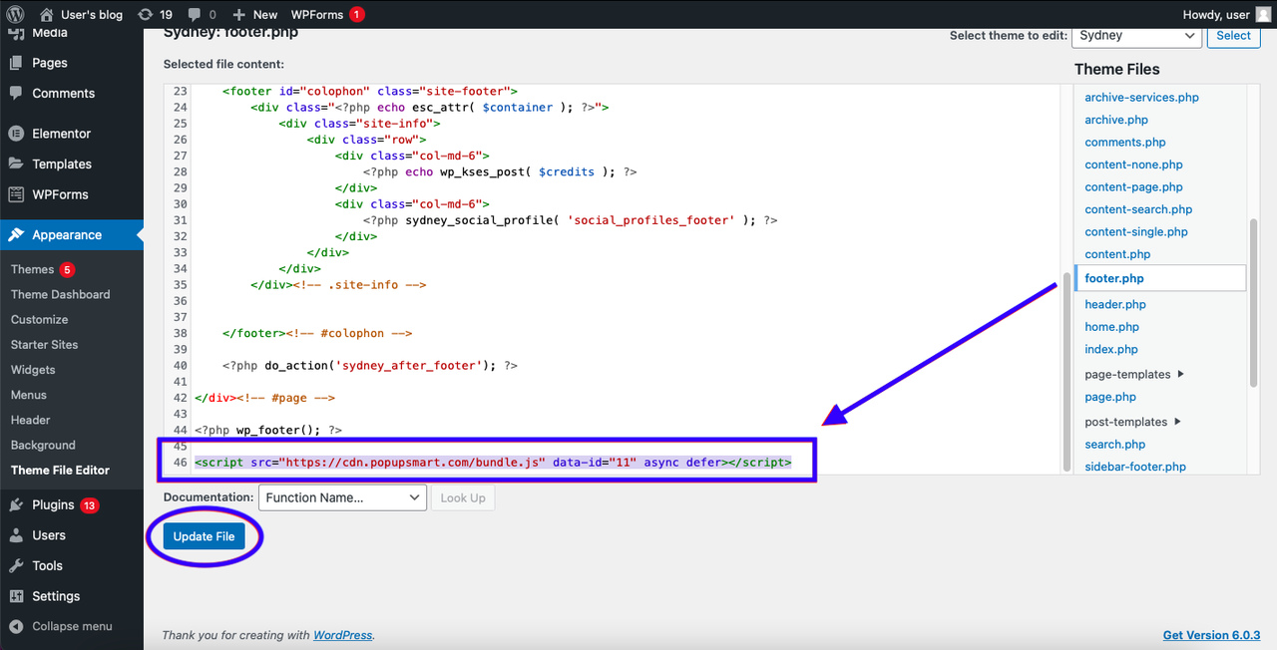
Task: Open search.php theme file
Action: pos(1114,445)
